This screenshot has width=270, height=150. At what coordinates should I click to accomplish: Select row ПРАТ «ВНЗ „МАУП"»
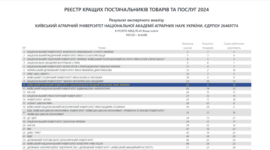coord(136,74)
